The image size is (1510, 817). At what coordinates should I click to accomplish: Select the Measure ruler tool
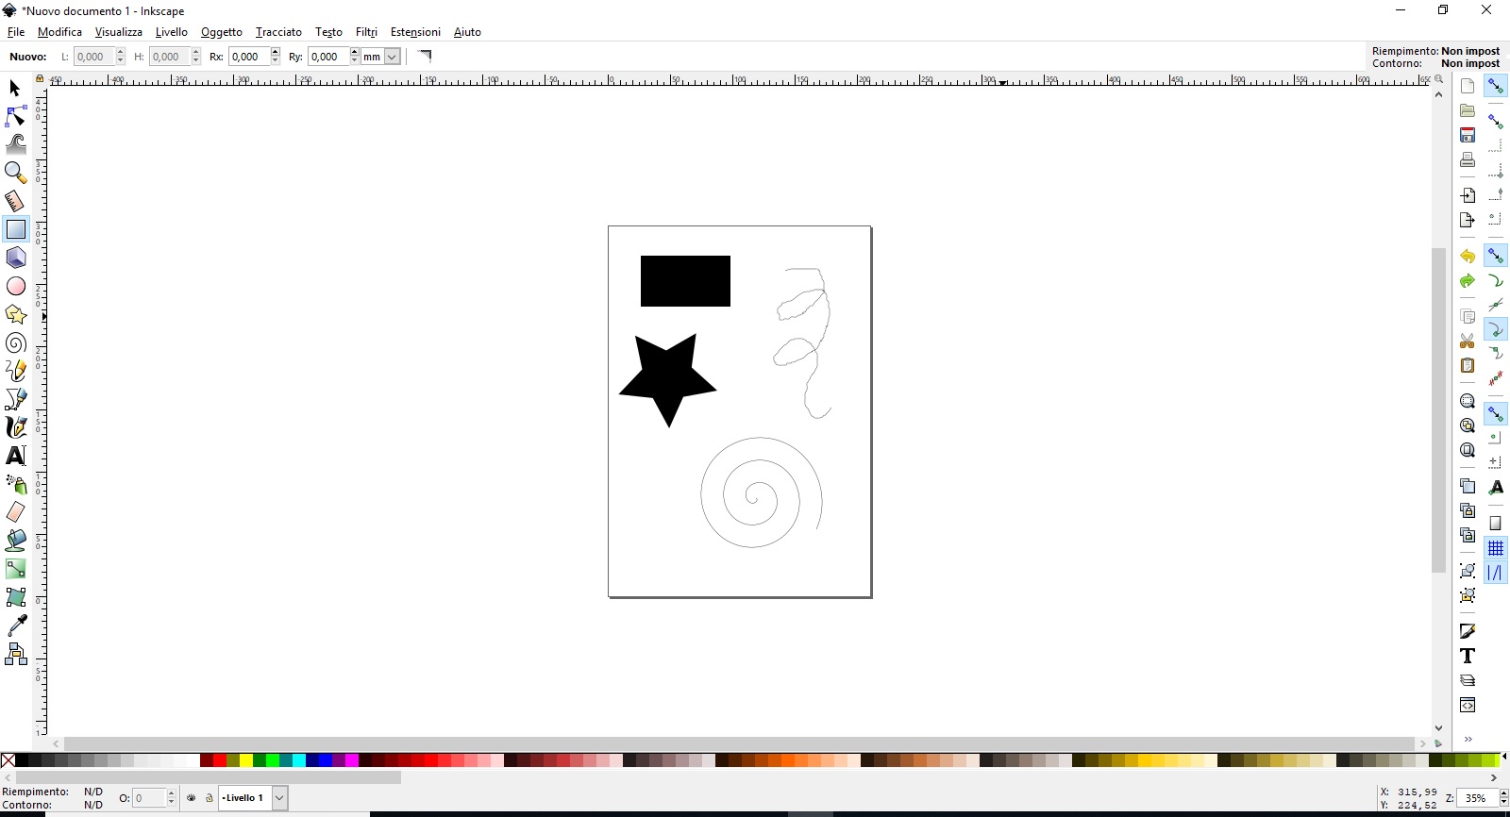click(x=15, y=201)
